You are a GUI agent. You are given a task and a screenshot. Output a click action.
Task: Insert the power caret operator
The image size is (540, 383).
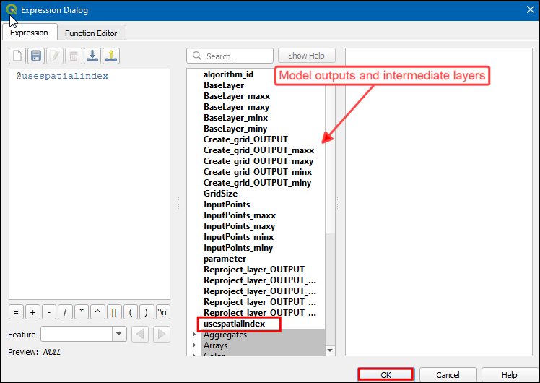tap(97, 312)
